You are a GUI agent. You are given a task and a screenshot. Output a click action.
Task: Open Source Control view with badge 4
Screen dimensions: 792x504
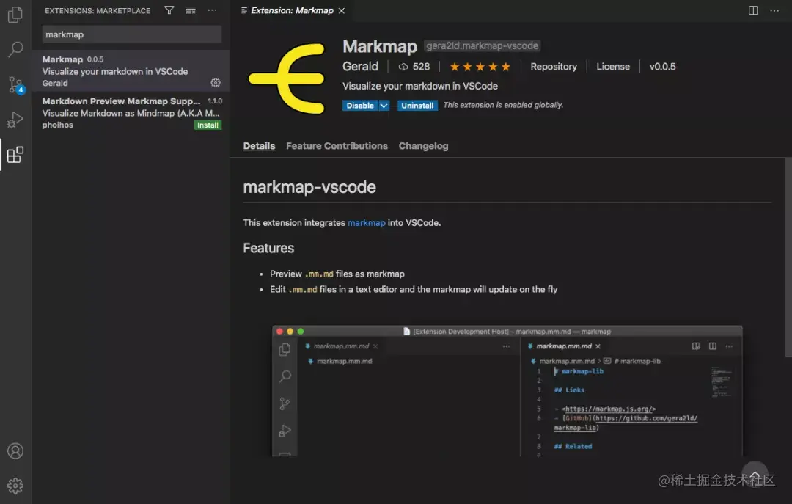15,84
